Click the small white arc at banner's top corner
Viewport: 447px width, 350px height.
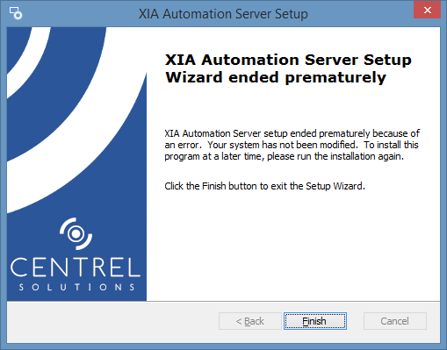tap(29, 59)
